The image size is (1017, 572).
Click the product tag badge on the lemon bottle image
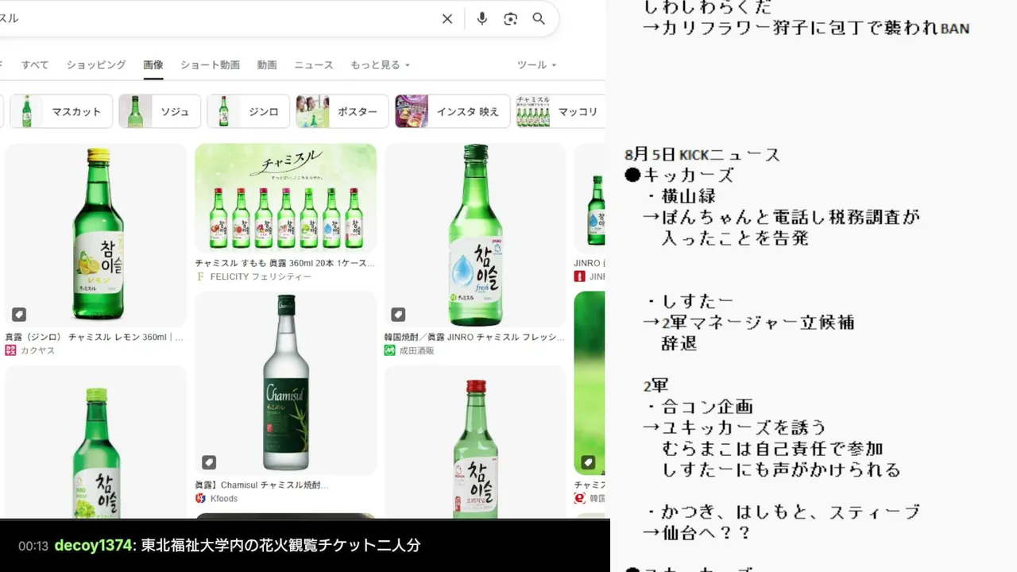[19, 315]
